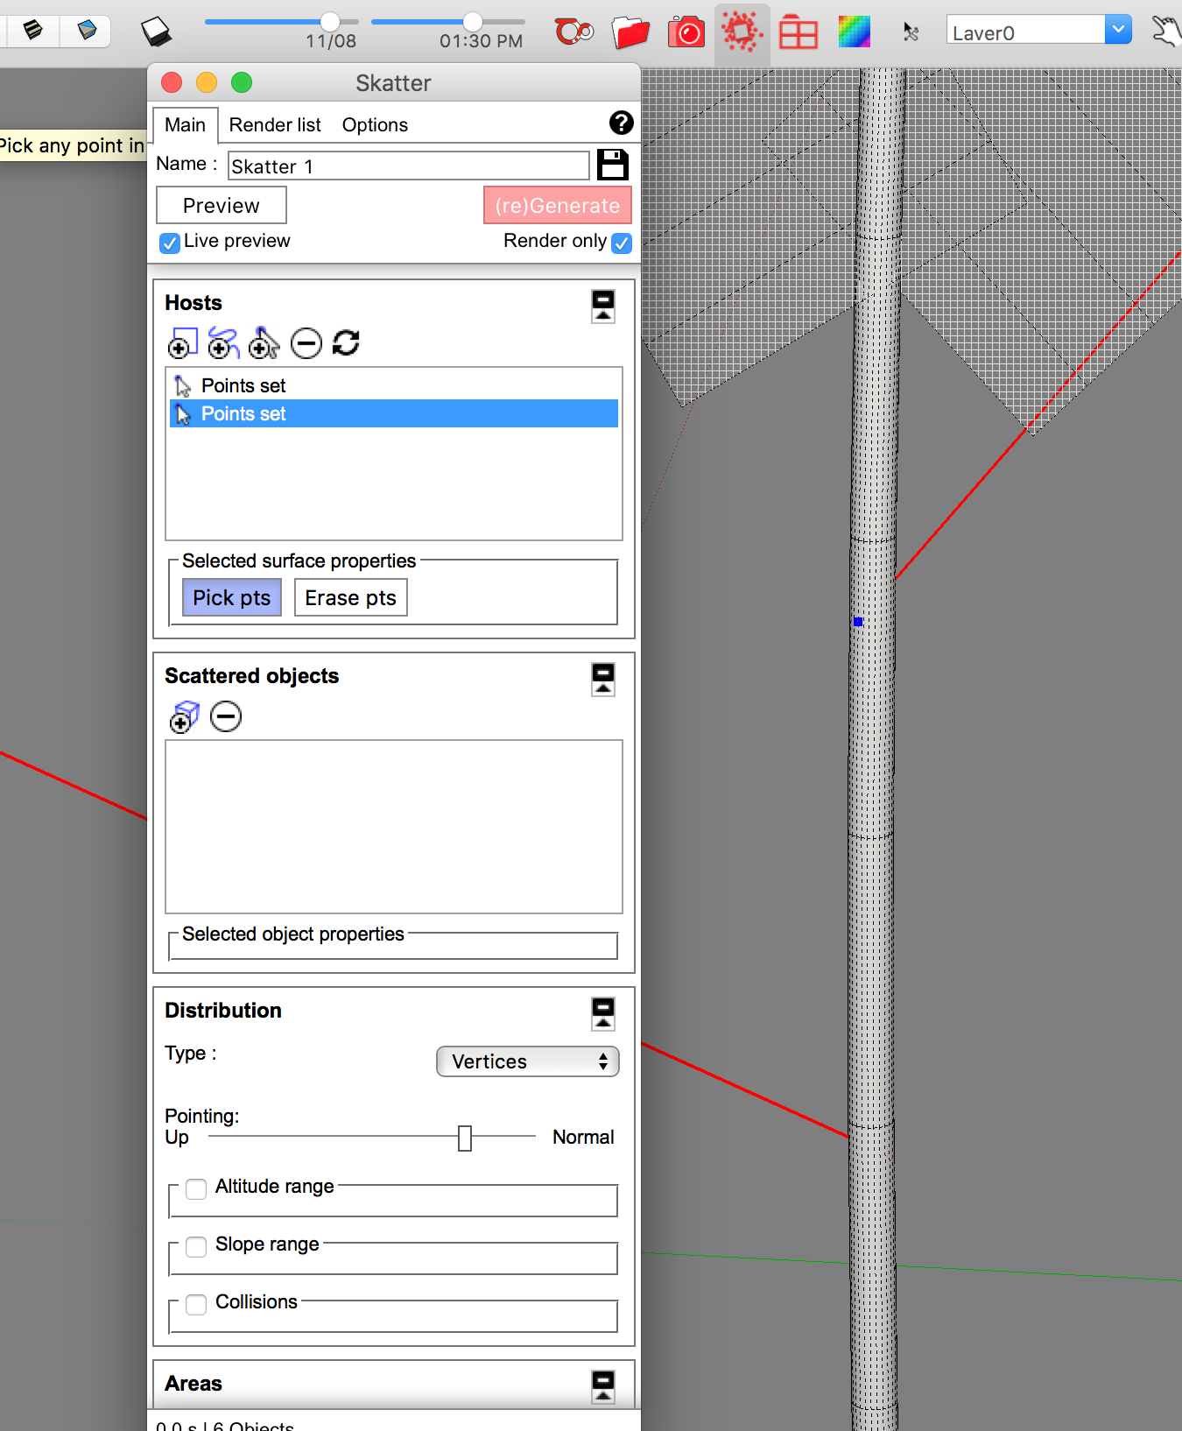Image resolution: width=1182 pixels, height=1431 pixels.
Task: Click the Skatter Name input field
Action: tap(409, 166)
